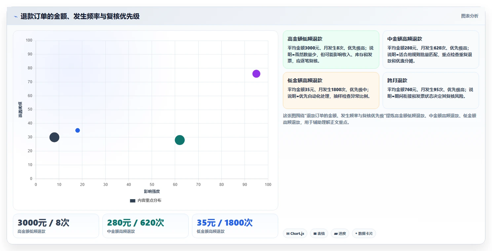Click the 平均金额35元 text in orange card
The height and width of the screenshot is (251, 492).
click(x=302, y=90)
